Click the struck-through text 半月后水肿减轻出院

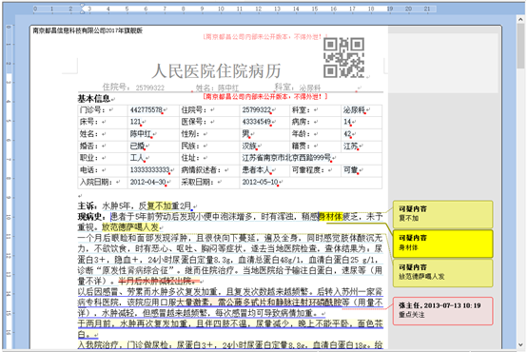pos(160,281)
